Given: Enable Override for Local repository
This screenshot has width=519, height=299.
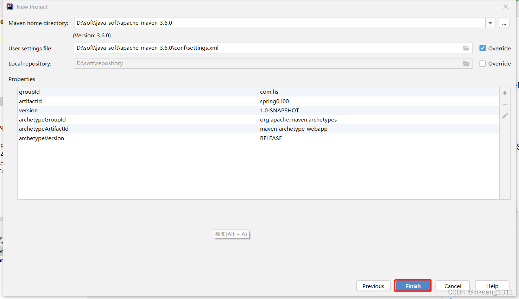Looking at the screenshot, I should 482,64.
